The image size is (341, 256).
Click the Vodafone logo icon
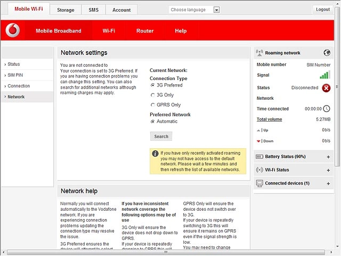pyautogui.click(x=13, y=30)
